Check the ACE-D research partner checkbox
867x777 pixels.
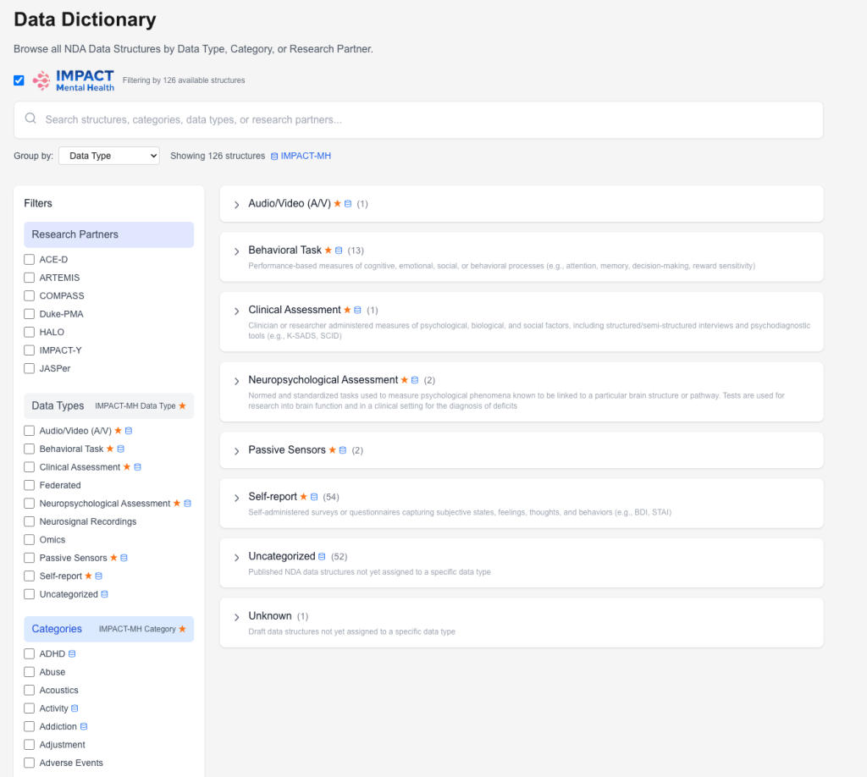click(x=30, y=259)
